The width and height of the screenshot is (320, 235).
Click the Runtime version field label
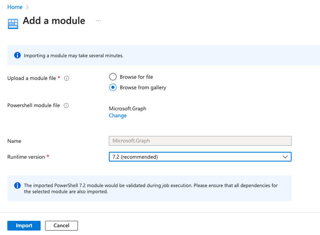pyautogui.click(x=26, y=157)
